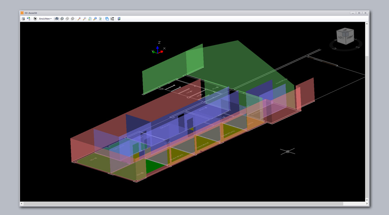Click the orange 3D-Ansicht window title icon
This screenshot has width=389, height=215.
click(22, 13)
